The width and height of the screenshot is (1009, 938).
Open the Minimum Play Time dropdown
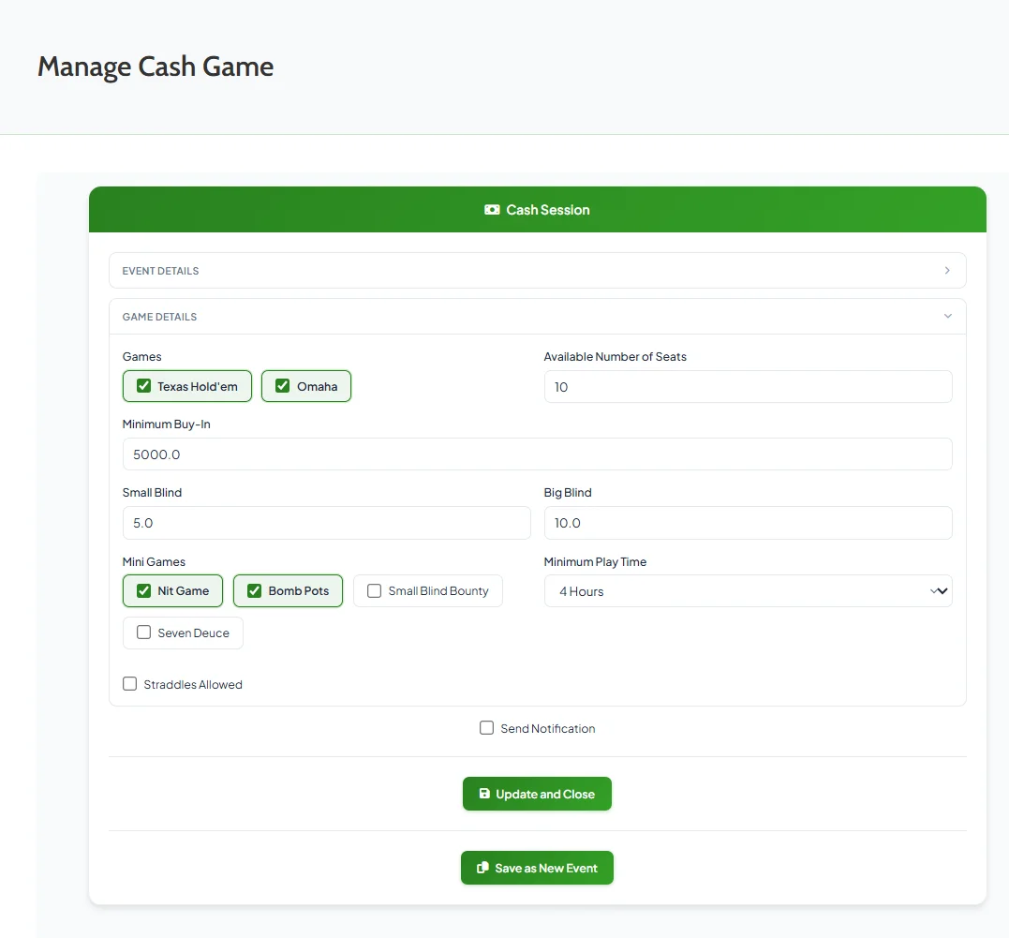(748, 591)
